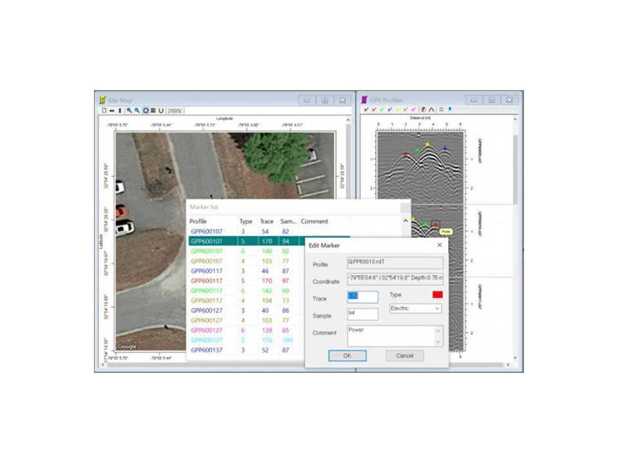Viewport: 618px width, 463px height.
Task: Click the vertical double-arrow icon in Site Map
Action: tap(120, 111)
